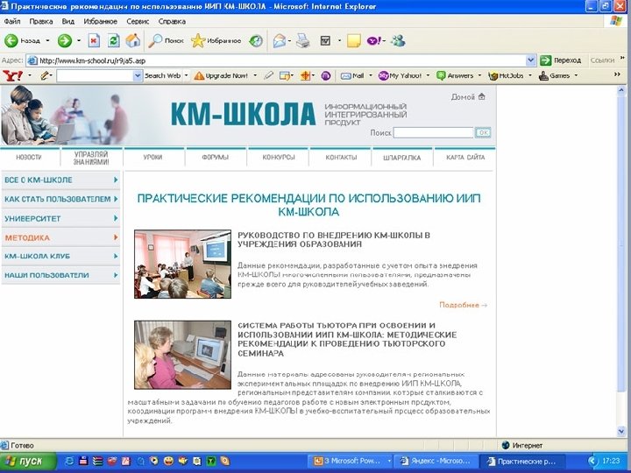Select МЕТОДИКА in the sidebar menu
This screenshot has height=473, width=631.
point(60,237)
